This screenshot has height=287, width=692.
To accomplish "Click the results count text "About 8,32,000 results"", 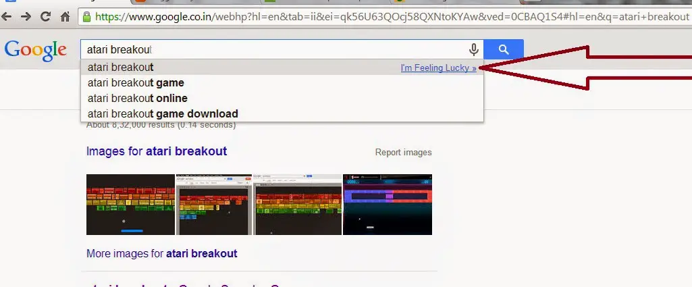I will coord(130,125).
